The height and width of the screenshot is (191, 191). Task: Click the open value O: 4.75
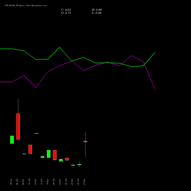(66, 13)
